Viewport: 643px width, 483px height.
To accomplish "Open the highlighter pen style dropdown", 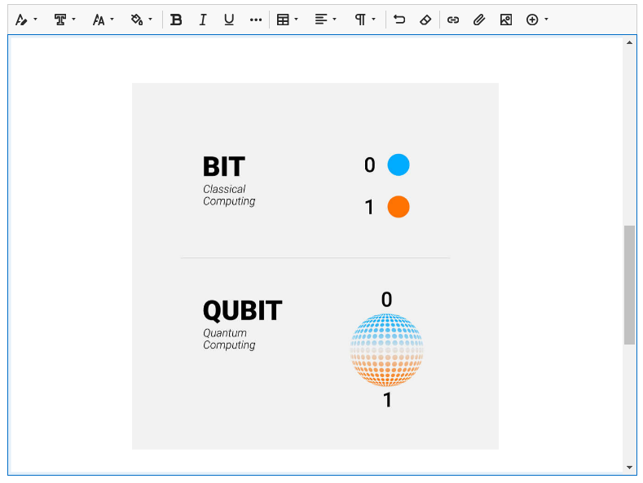I will point(26,20).
